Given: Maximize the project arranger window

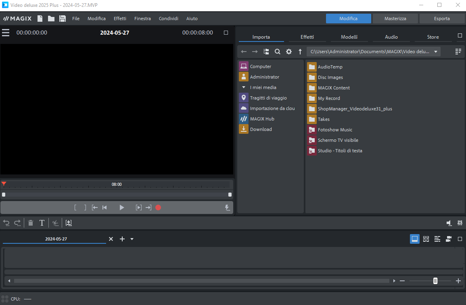Looking at the screenshot, I should [x=460, y=239].
